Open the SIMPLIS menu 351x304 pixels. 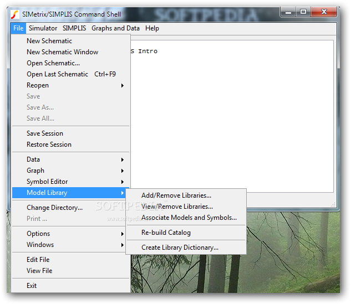tap(74, 28)
